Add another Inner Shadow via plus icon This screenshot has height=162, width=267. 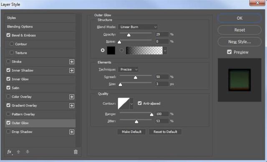tap(72, 71)
